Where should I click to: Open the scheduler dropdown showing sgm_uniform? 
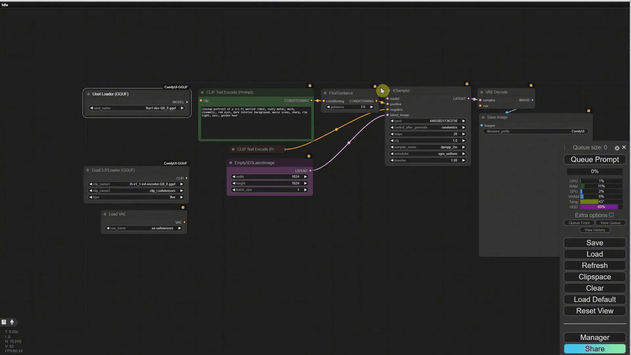[427, 154]
